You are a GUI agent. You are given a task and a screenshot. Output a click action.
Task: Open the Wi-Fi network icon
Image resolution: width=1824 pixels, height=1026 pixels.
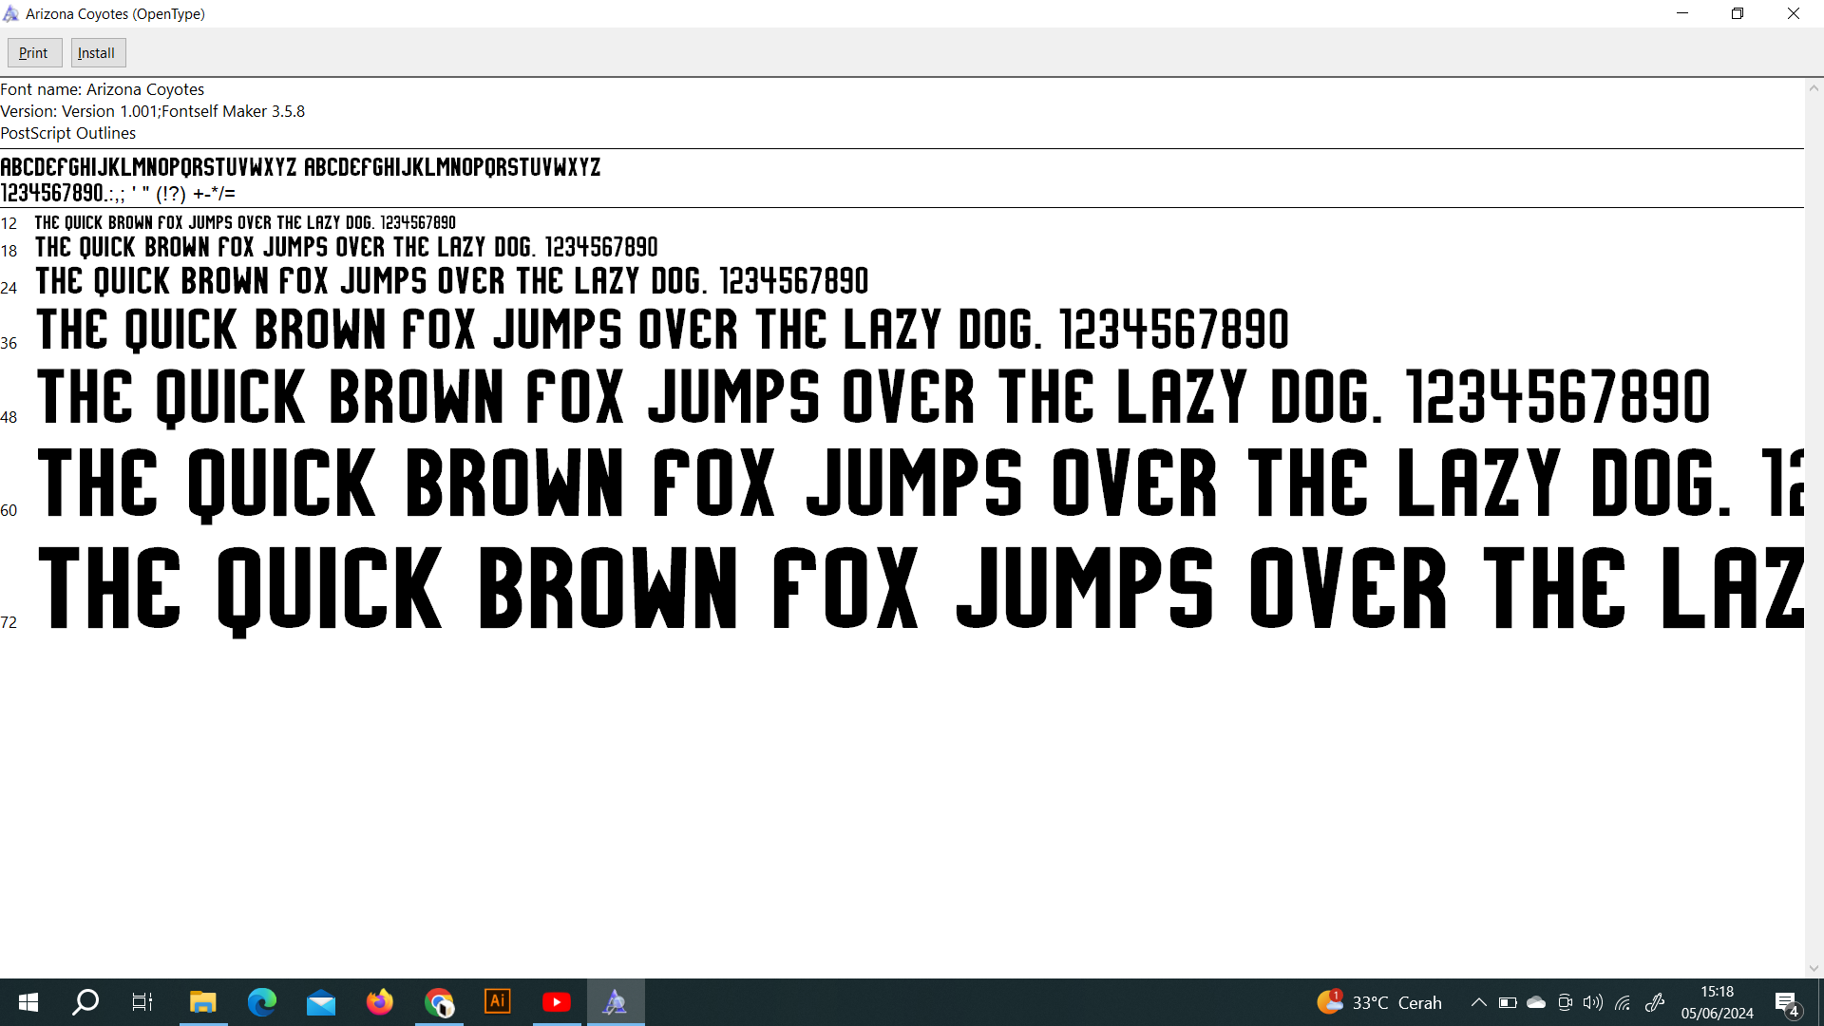click(x=1624, y=1002)
